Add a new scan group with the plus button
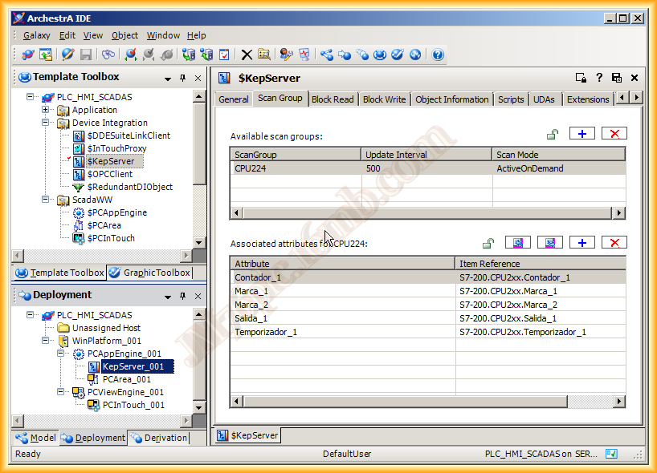This screenshot has width=657, height=473. pyautogui.click(x=582, y=133)
